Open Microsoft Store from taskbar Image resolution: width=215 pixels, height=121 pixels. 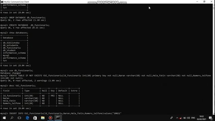pyautogui.click(x=35, y=118)
